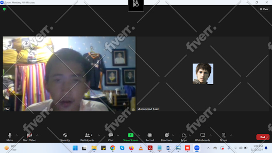
Task: Open the notification bell on the taskbar
Action: pyautogui.click(x=266, y=148)
